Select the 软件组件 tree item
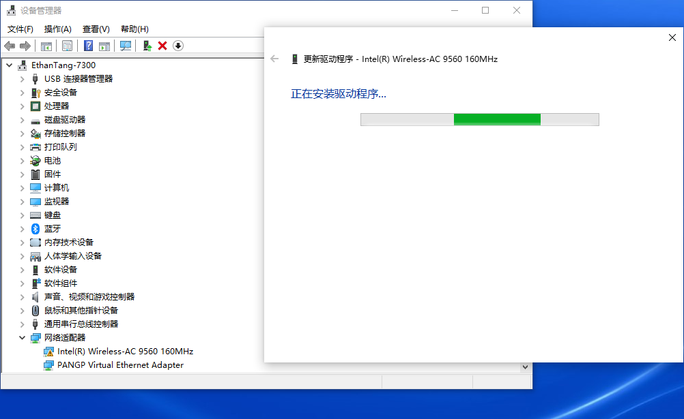The width and height of the screenshot is (684, 419). 61,283
